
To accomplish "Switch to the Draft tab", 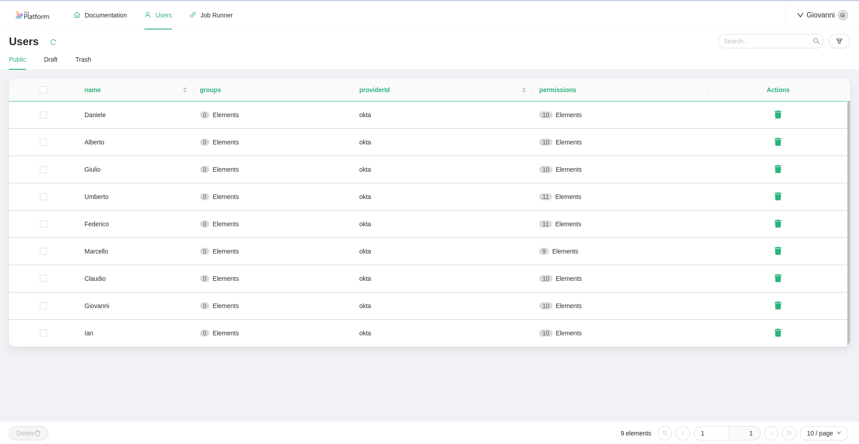I will pos(51,59).
